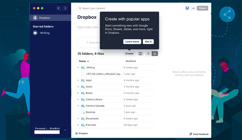Click the Audio folder icon
Screen dimensions: 242x140
83,87
